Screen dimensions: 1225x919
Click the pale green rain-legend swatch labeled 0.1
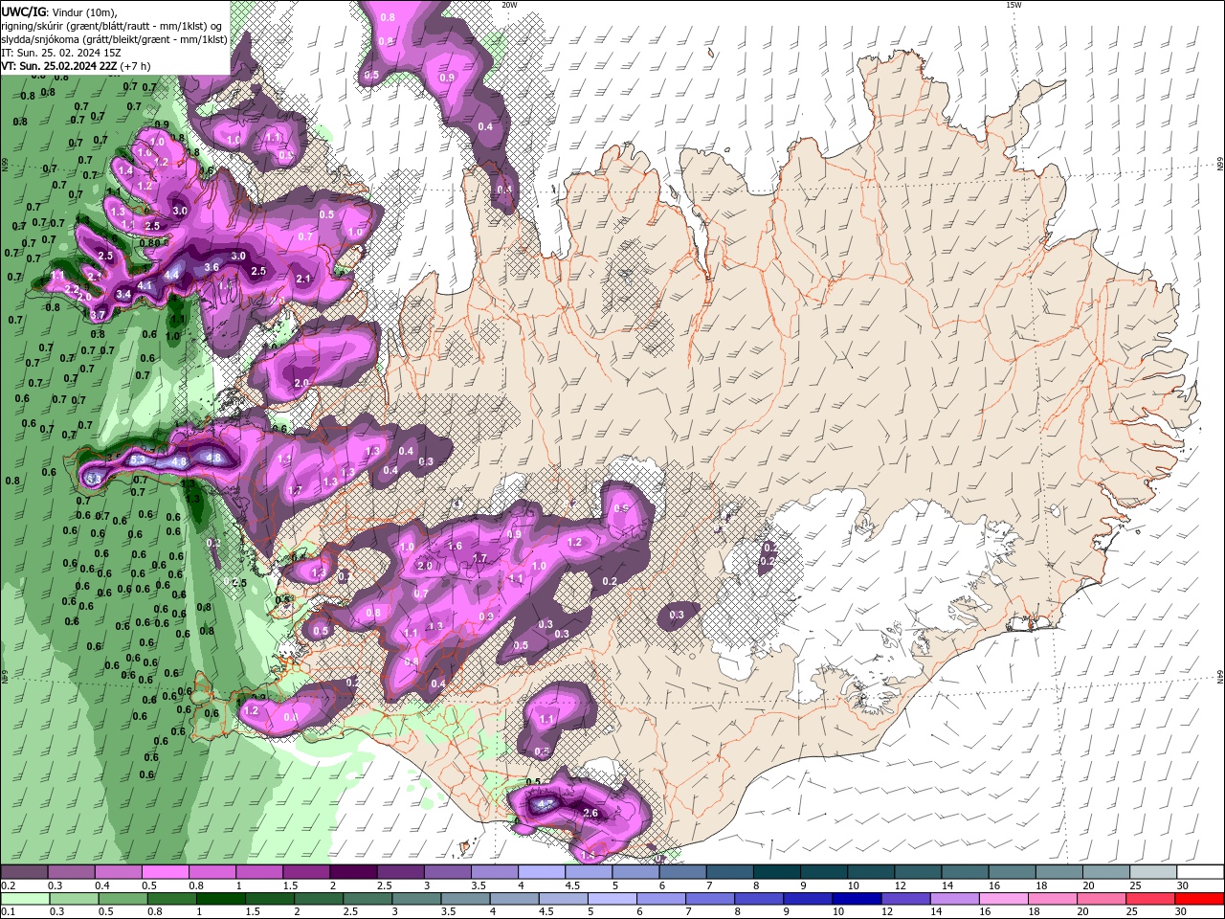[25, 899]
